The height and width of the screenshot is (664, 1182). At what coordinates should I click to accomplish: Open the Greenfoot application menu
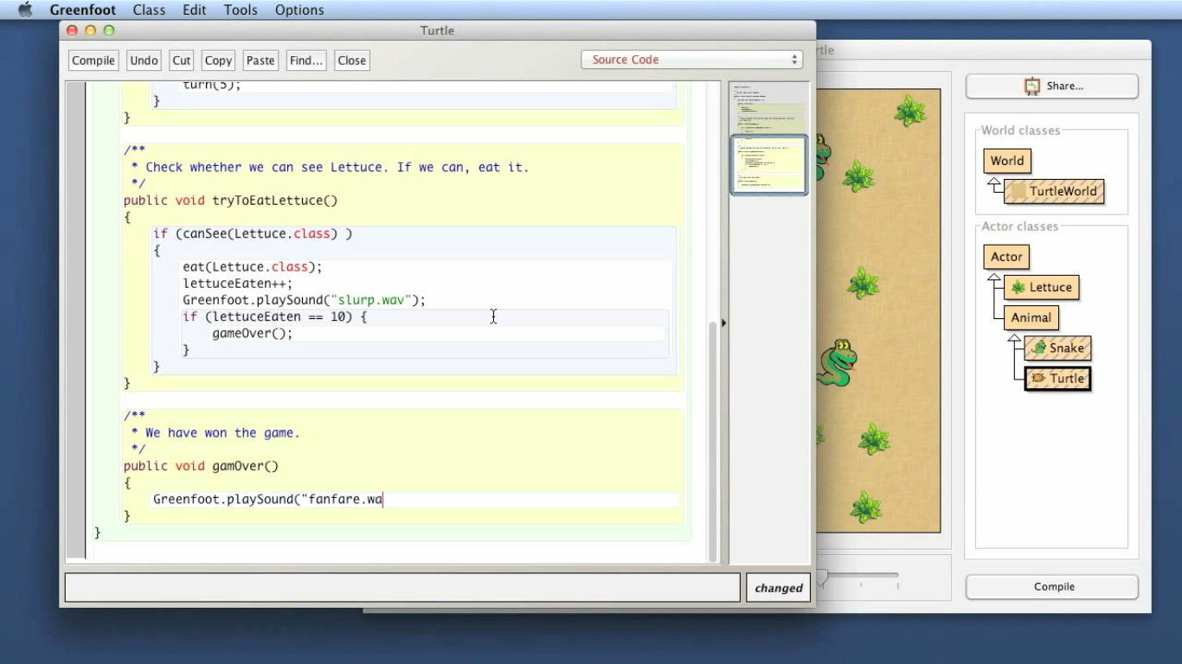(x=83, y=10)
